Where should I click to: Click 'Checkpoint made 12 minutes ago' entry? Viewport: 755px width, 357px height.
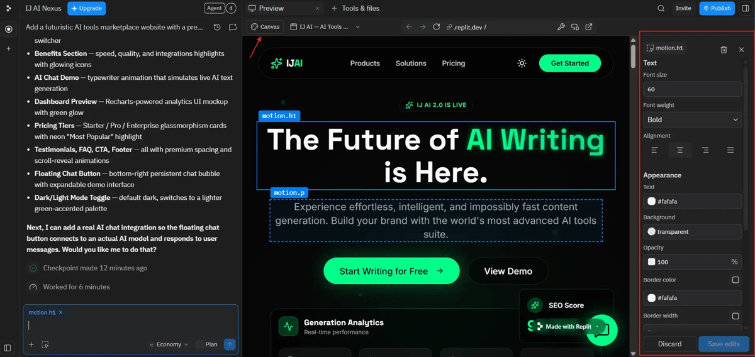(x=95, y=268)
